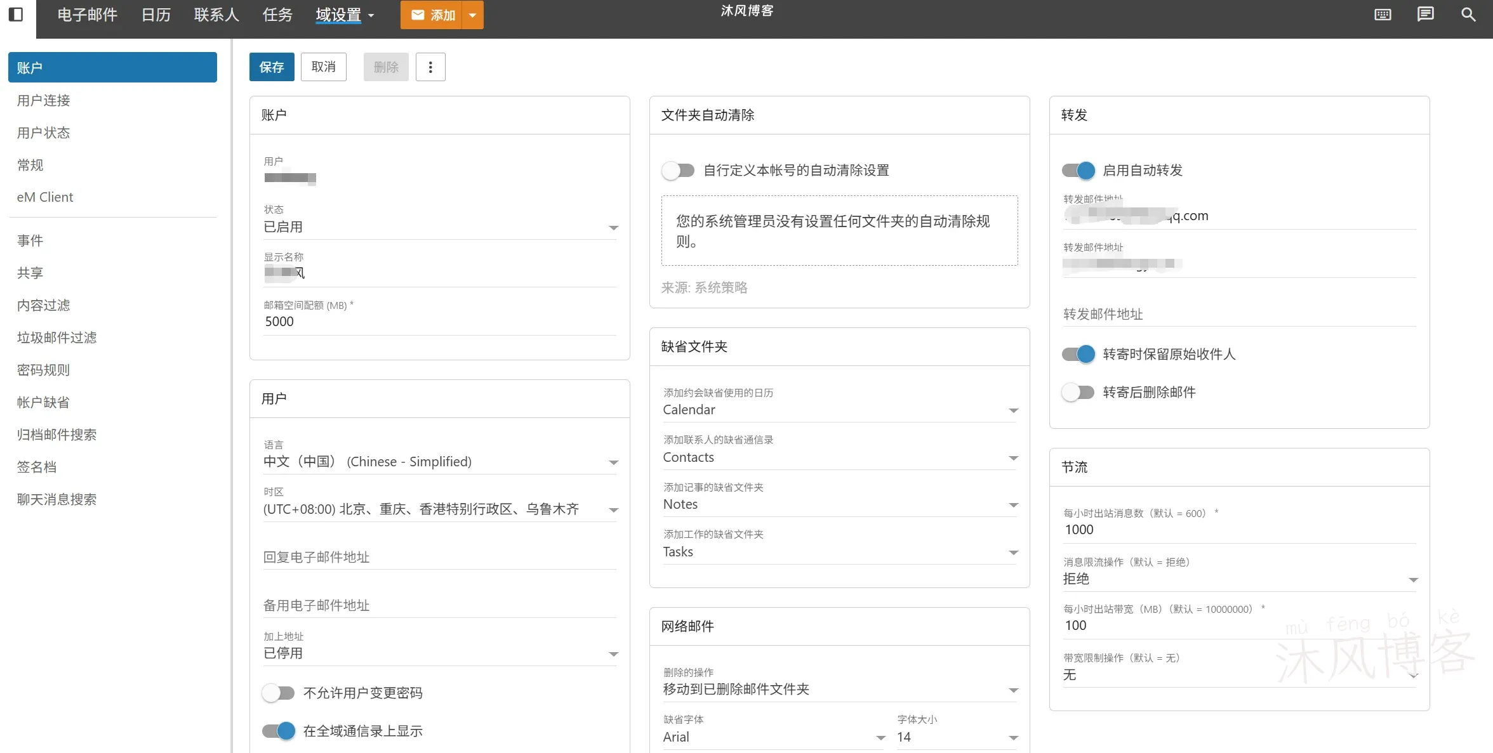Open the 消息限流操作 拒绝 dropdown
Screen dimensions: 1493x753
click(1240, 579)
